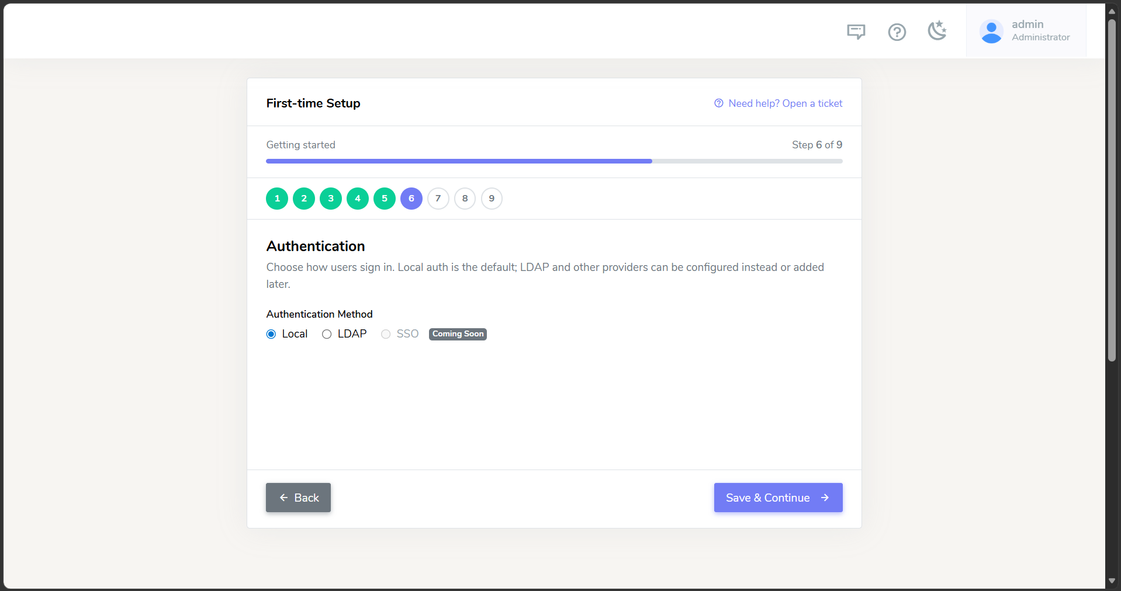Click the right arrow on Save & Continue

point(825,498)
